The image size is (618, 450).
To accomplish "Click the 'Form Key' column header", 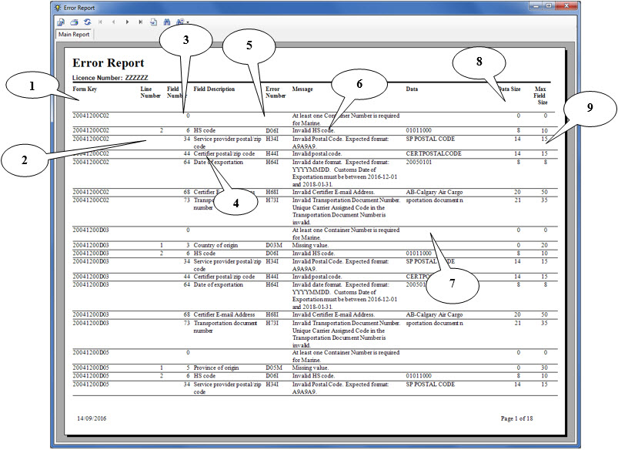I will (x=85, y=89).
